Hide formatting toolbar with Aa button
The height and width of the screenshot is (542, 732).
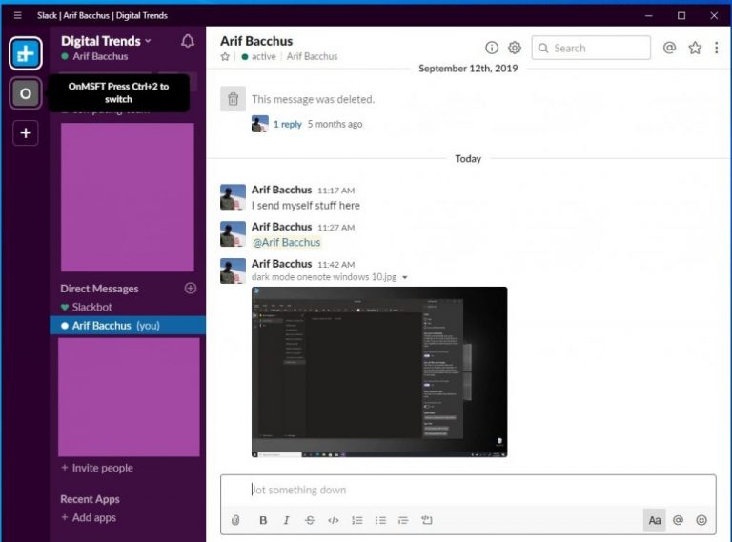655,520
